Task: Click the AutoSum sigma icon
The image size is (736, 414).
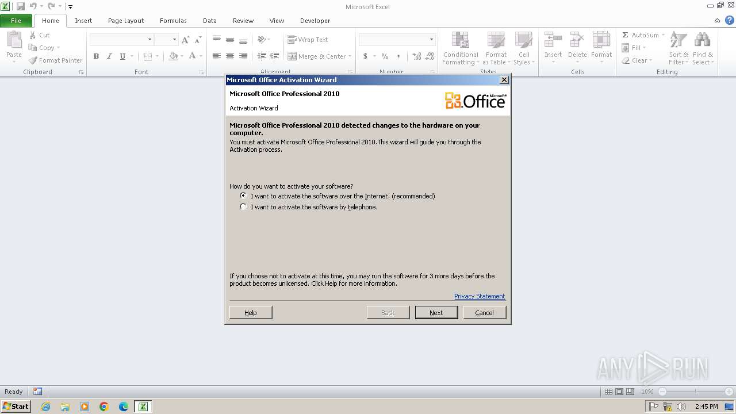Action: pyautogui.click(x=626, y=35)
